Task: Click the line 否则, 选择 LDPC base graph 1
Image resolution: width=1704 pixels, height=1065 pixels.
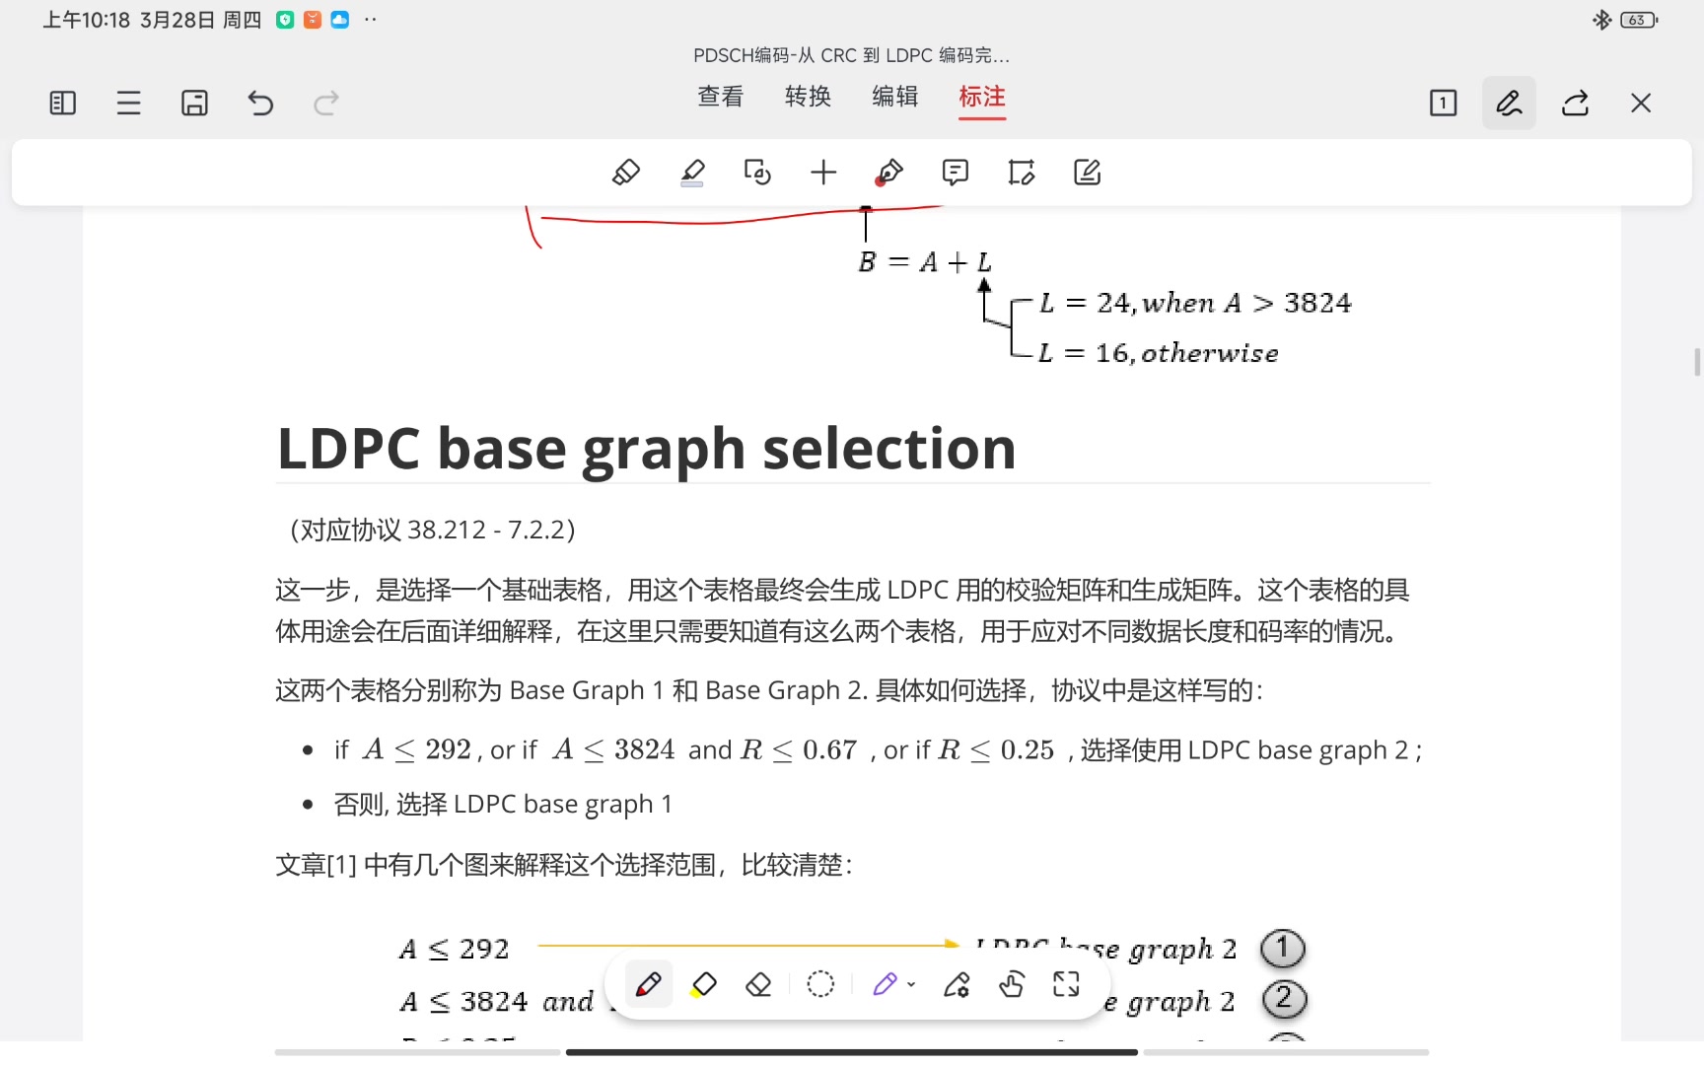Action: coord(503,805)
